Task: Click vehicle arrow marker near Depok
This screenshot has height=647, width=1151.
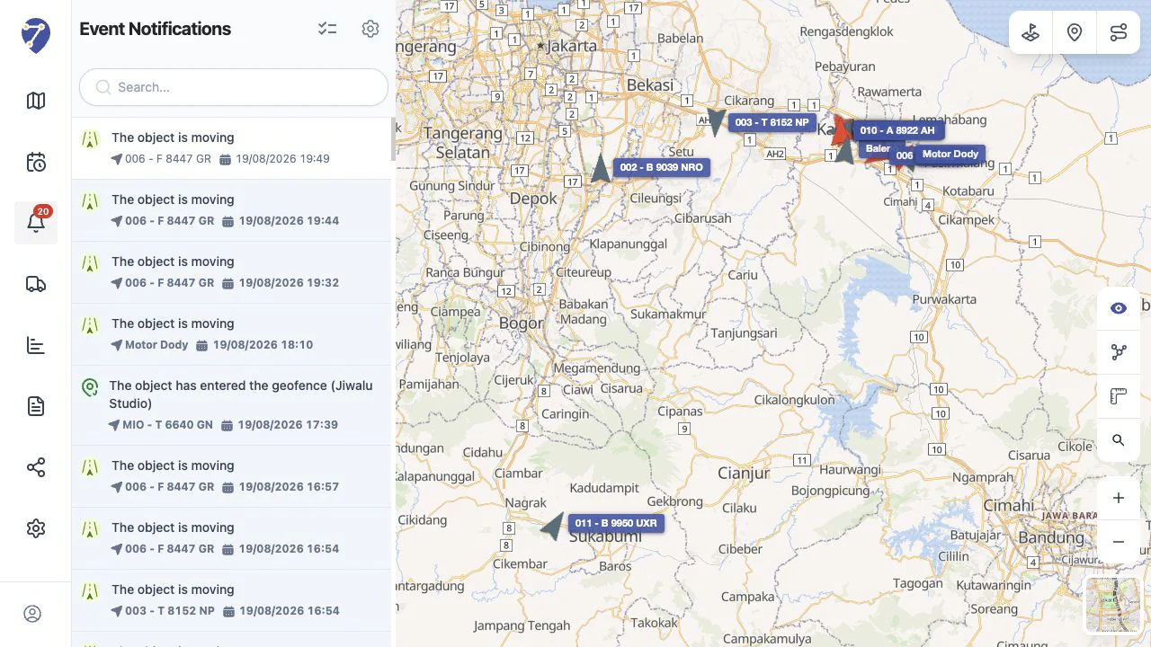Action: [x=601, y=168]
